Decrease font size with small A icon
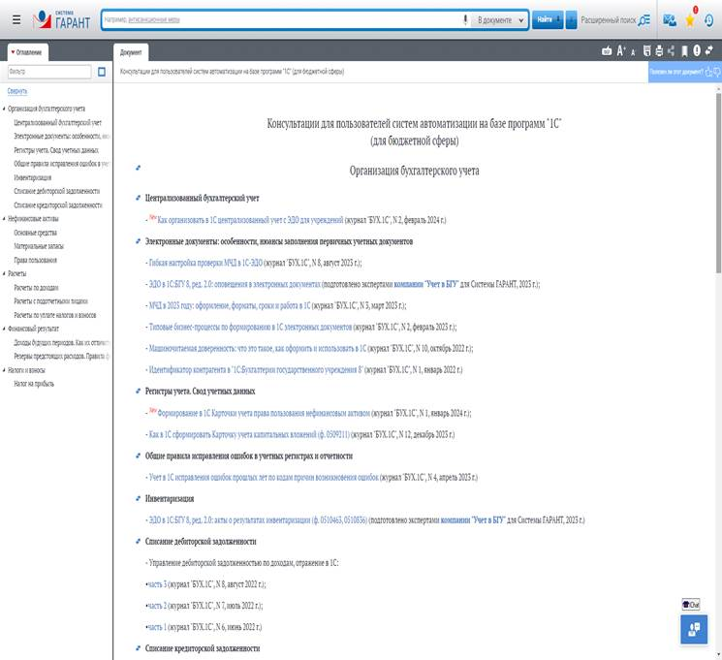Image resolution: width=722 pixels, height=660 pixels. click(633, 52)
